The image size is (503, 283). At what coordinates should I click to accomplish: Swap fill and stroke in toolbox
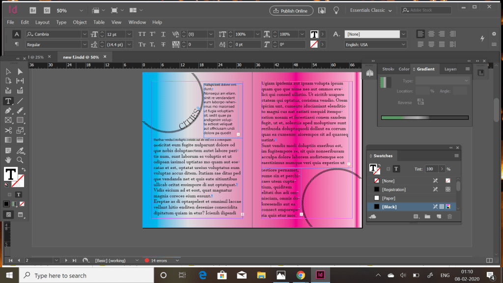click(23, 170)
